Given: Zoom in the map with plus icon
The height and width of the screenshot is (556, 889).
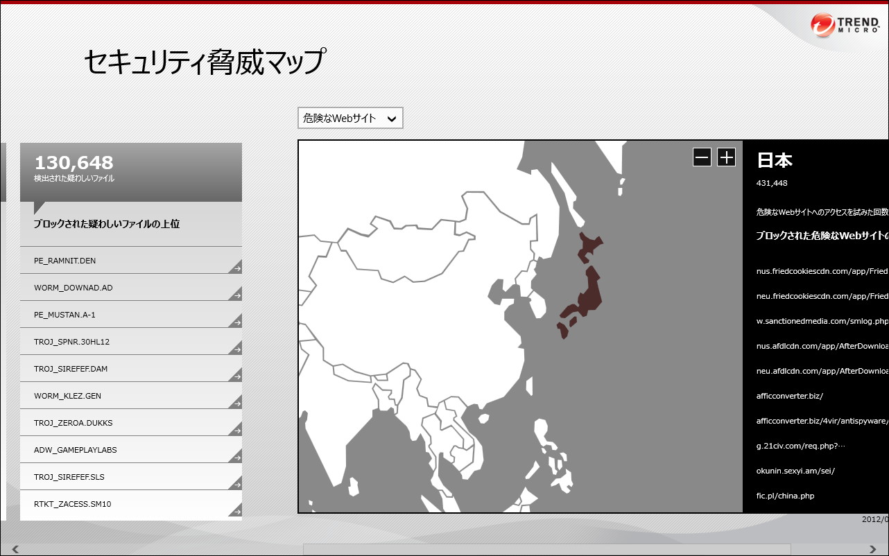Looking at the screenshot, I should (726, 157).
